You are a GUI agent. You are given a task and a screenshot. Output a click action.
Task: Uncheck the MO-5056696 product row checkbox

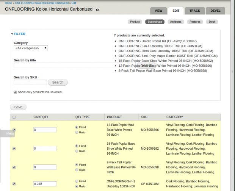point(14,130)
